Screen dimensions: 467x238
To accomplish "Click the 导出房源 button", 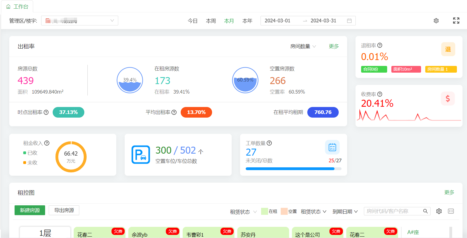I will tap(64, 210).
